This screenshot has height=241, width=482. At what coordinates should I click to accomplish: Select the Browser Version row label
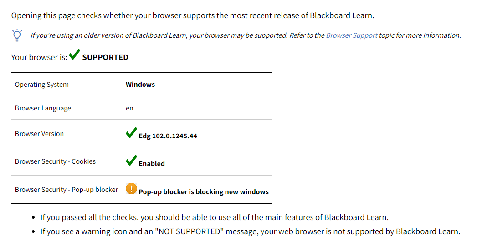coord(39,134)
